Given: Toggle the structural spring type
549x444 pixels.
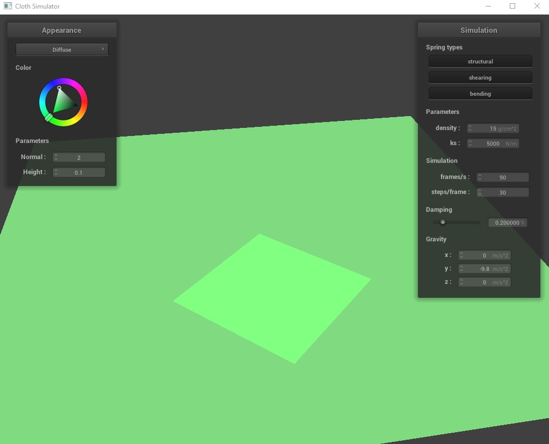Looking at the screenshot, I should tap(480, 61).
